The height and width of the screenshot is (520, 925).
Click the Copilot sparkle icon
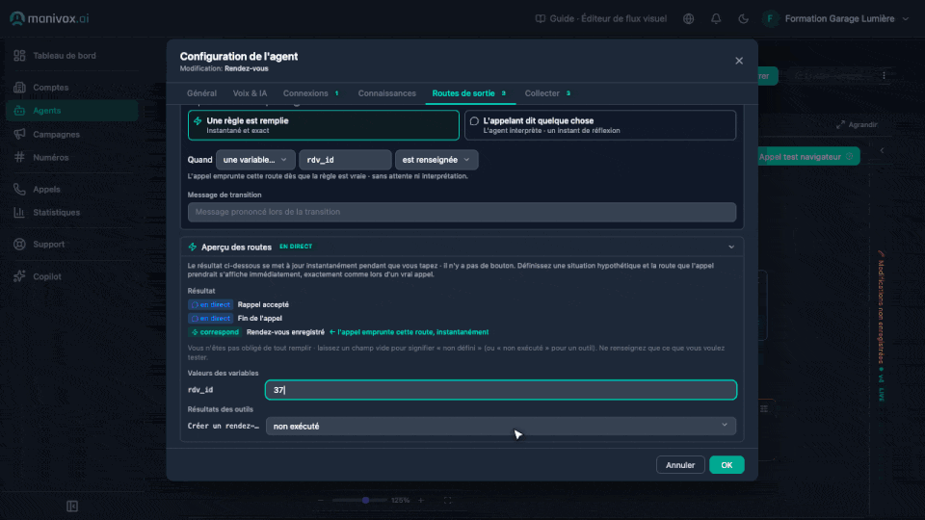pos(19,276)
